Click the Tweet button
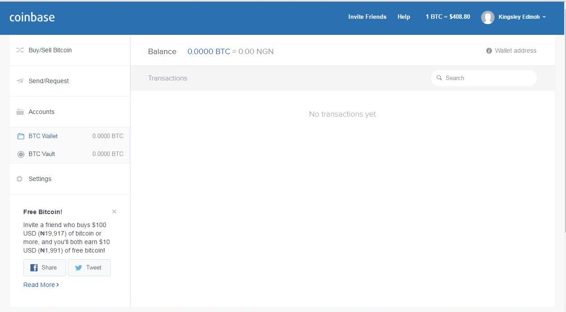This screenshot has height=312, width=566. click(89, 268)
